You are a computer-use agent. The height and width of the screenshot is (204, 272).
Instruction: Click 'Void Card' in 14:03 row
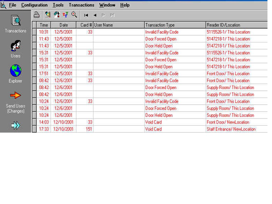coord(154,122)
